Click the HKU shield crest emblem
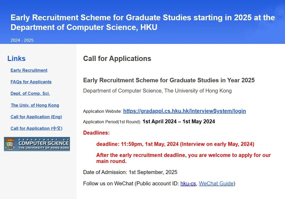This screenshot has width=285, height=199. pyautogui.click(x=10, y=144)
